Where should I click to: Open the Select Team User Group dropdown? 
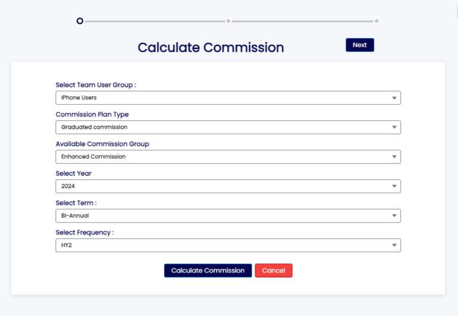click(228, 98)
